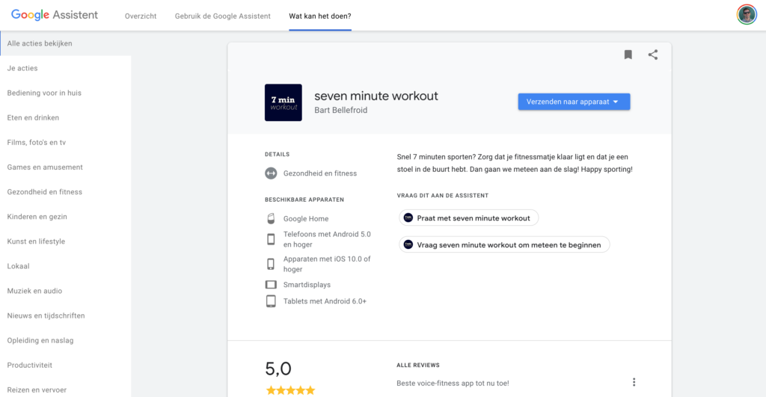This screenshot has height=397, width=766.
Task: Go to the Overzicht tab
Action: pos(141,16)
